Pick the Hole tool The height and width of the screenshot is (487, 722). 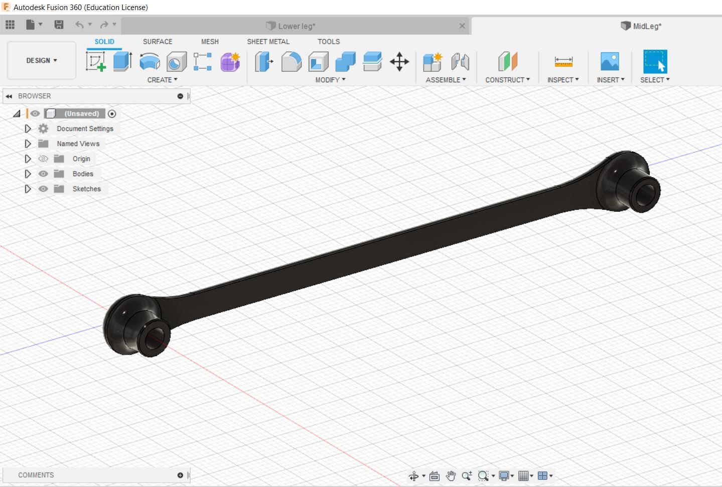point(177,62)
